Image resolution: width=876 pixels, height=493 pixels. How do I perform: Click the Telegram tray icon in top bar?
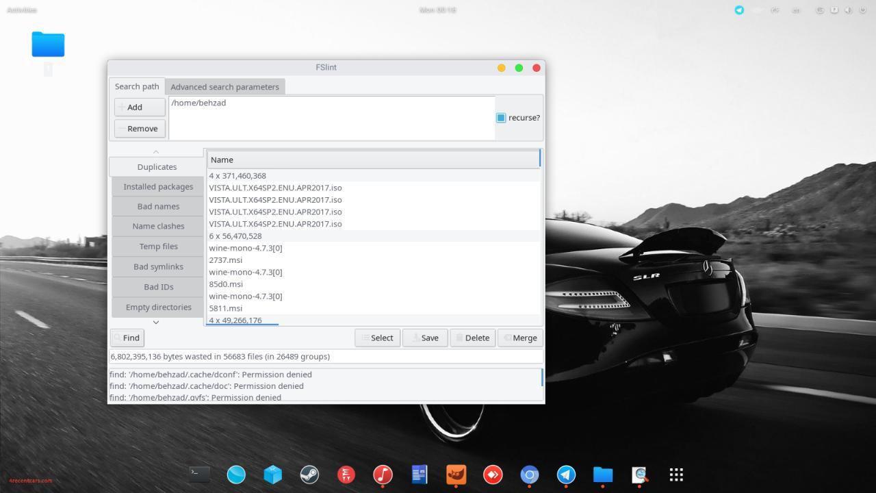pyautogui.click(x=739, y=10)
